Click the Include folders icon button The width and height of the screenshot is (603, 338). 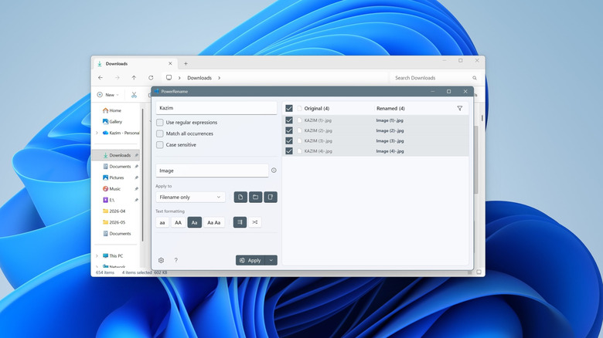point(255,197)
